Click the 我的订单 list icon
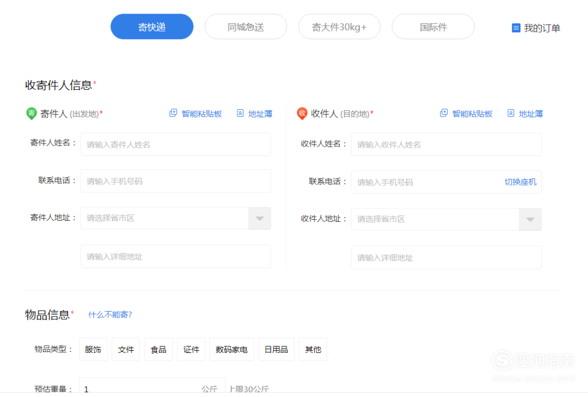 click(516, 28)
